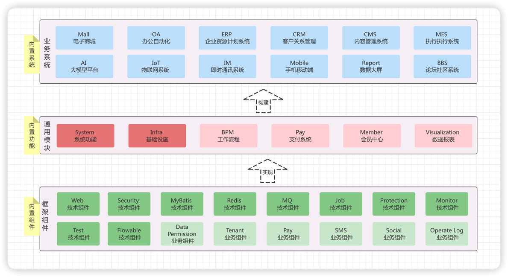Click the AI 大模型平台 block
Image resolution: width=508 pixels, height=277 pixels.
point(84,66)
